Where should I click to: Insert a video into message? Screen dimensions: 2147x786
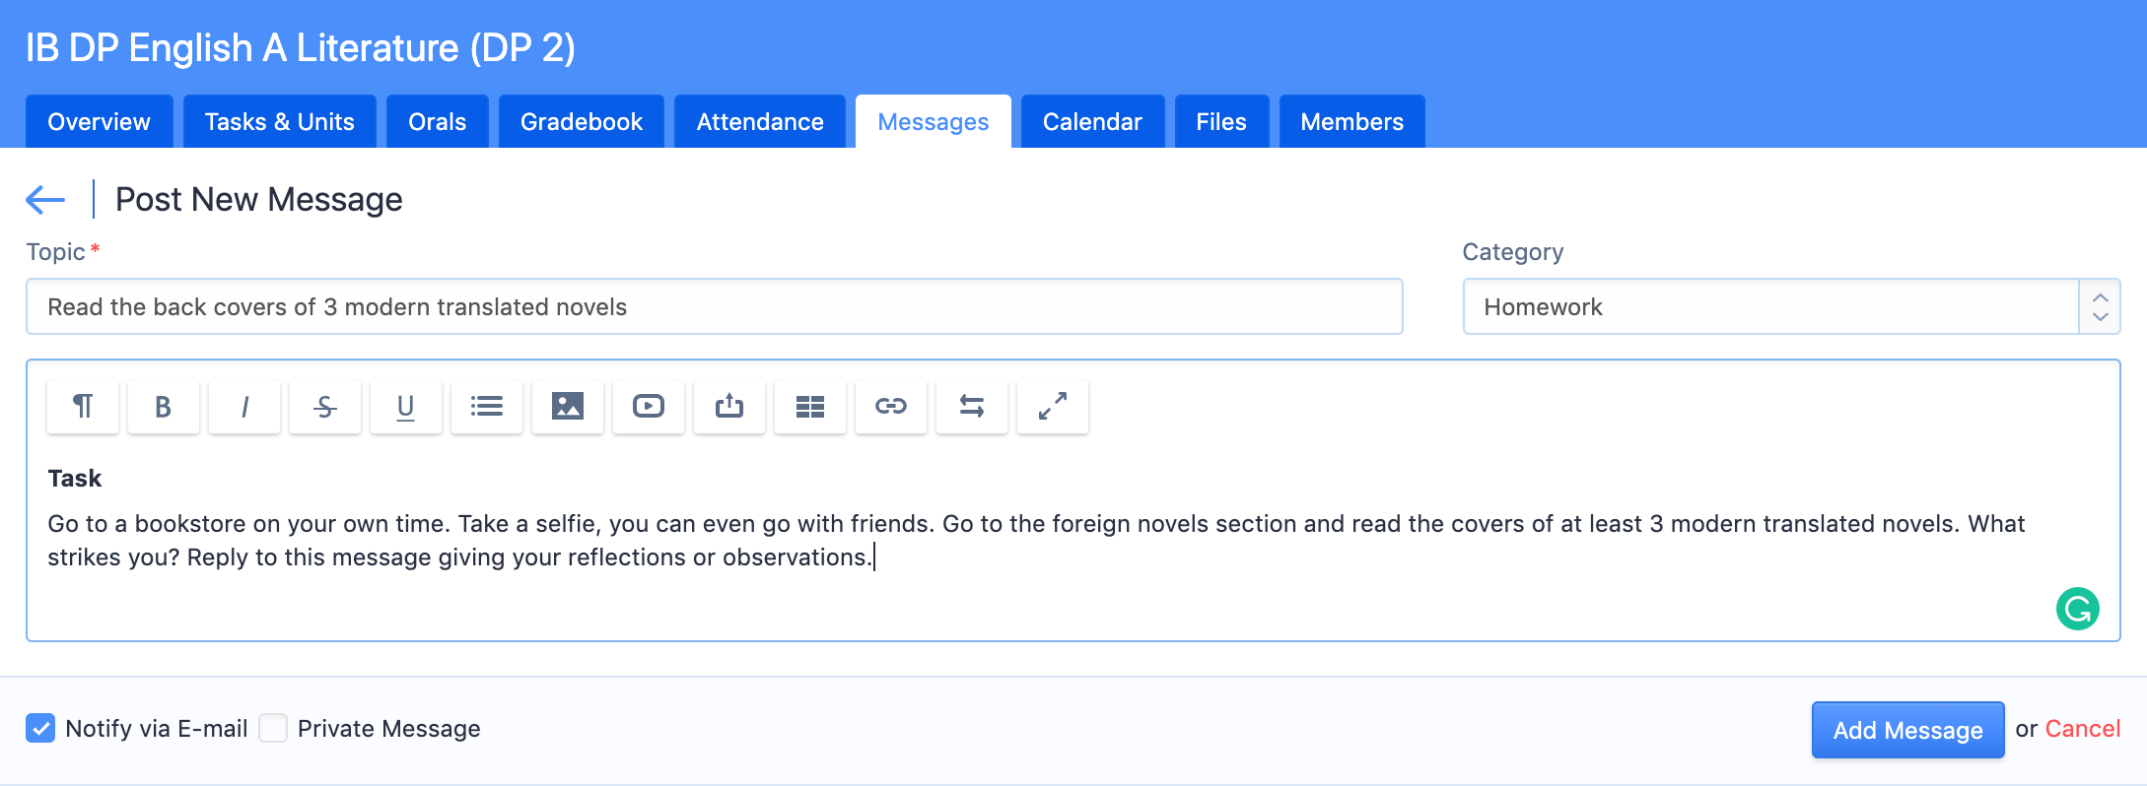pyautogui.click(x=649, y=406)
